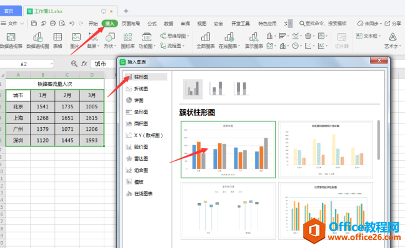Image resolution: width=405 pixels, height=248 pixels.
Task: Open the 页面布局 ribbon tab
Action: [131, 24]
